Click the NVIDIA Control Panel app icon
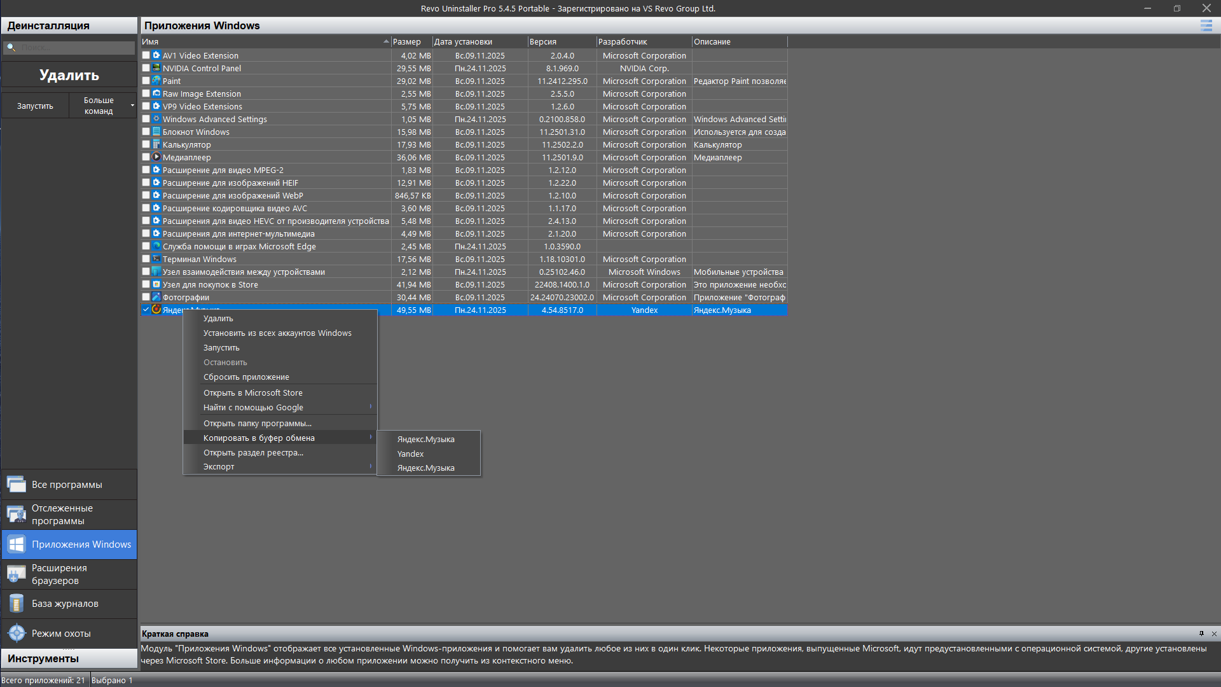This screenshot has height=687, width=1221. [x=156, y=68]
